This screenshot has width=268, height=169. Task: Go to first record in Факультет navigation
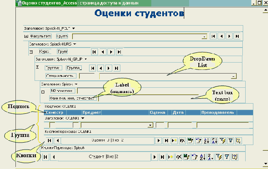[213, 36]
